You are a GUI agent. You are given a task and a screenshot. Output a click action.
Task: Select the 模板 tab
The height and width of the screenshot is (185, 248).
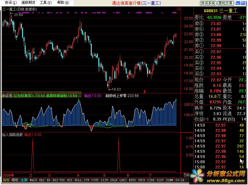15,180
